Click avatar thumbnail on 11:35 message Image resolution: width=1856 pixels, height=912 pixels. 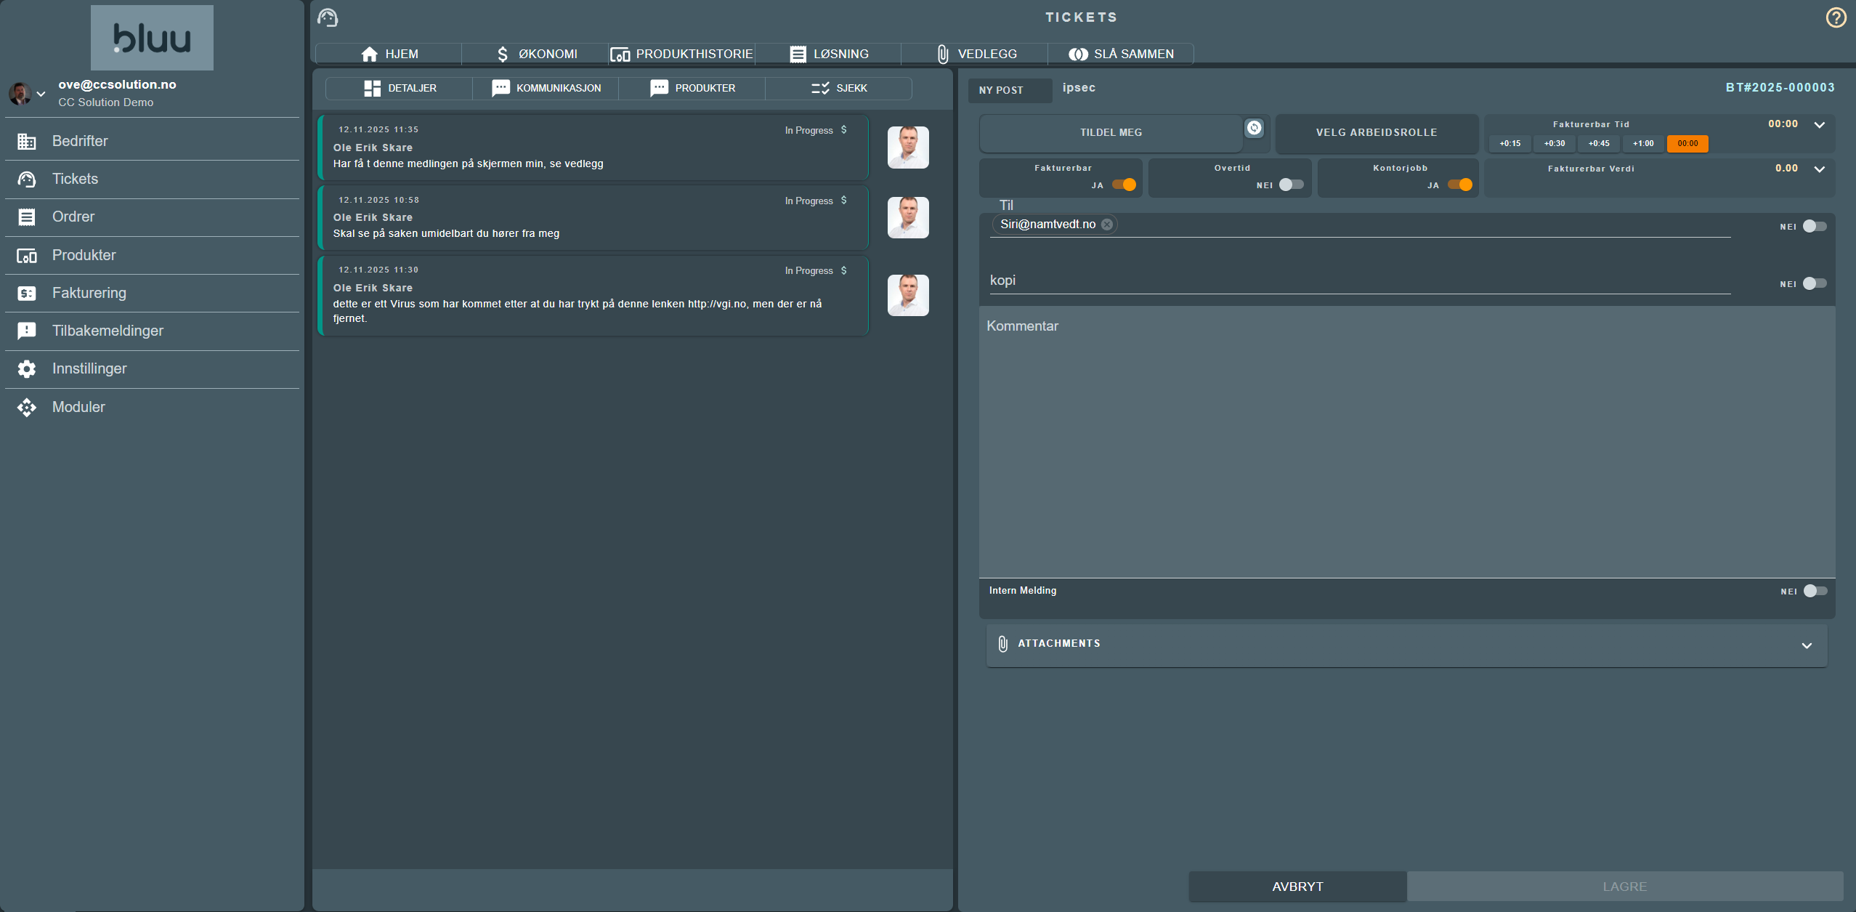pyautogui.click(x=908, y=148)
